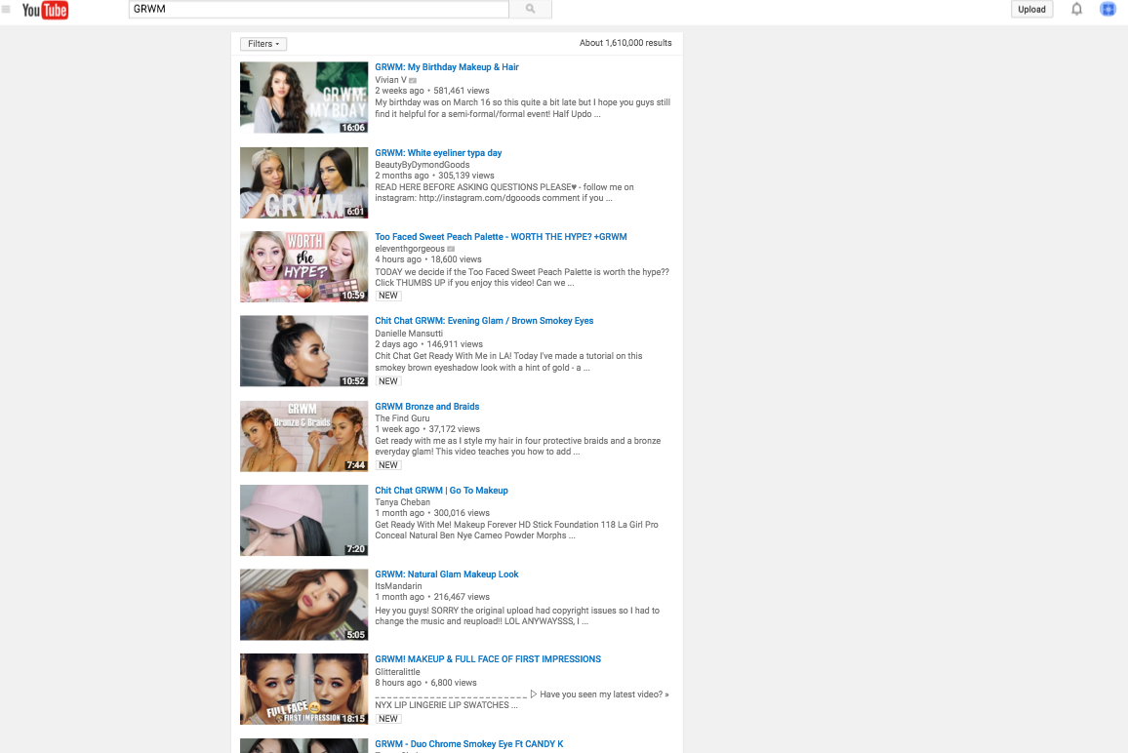Open the Tanya Cheban channel
The height and width of the screenshot is (753, 1128).
pos(402,502)
